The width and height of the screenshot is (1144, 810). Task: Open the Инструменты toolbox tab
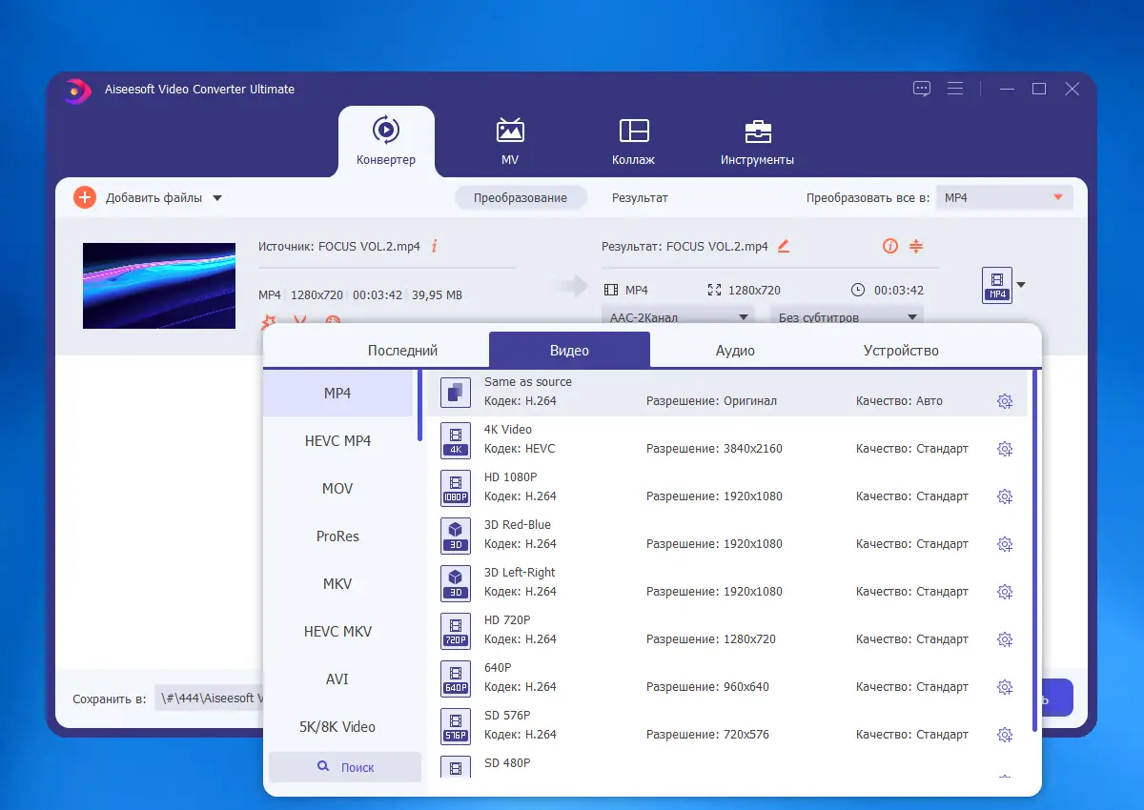pyautogui.click(x=757, y=141)
